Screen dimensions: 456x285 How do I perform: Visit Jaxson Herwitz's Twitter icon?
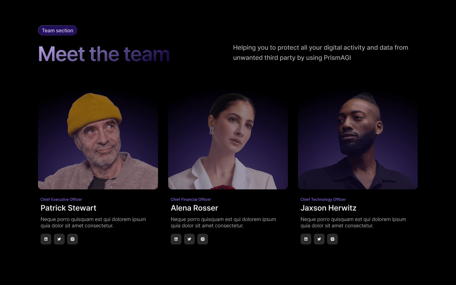coord(319,239)
